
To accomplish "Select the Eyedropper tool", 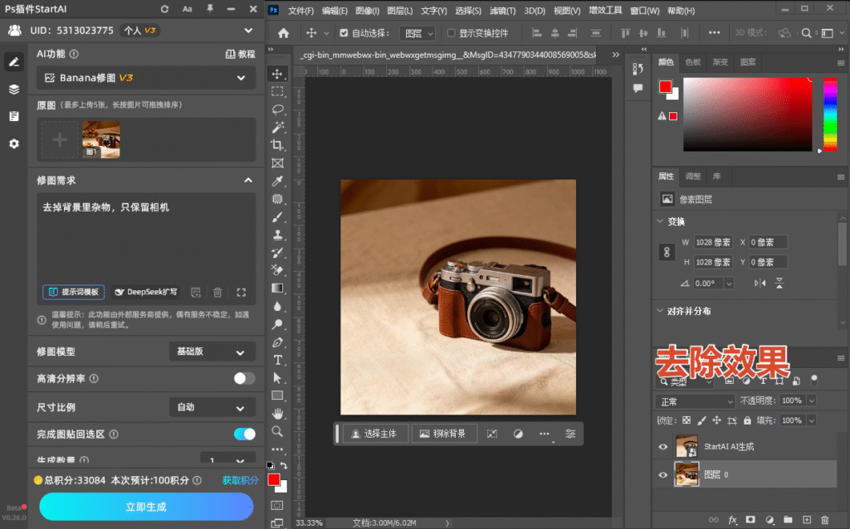I will tap(277, 181).
